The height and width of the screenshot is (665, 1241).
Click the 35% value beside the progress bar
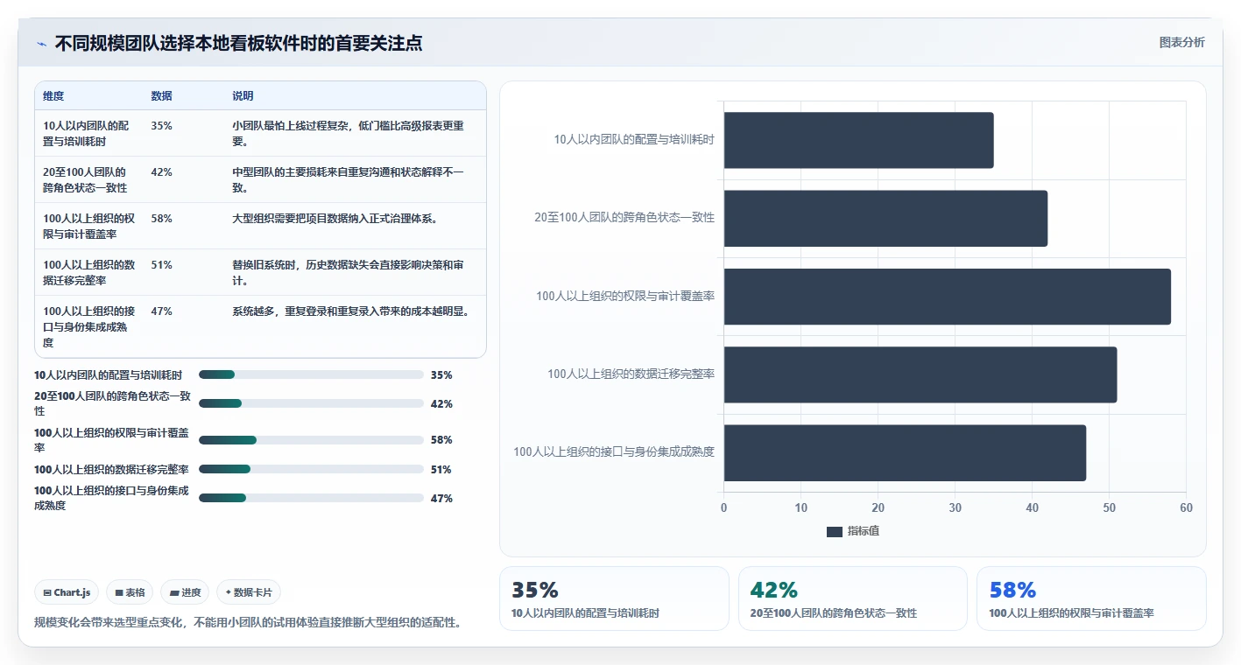coord(441,374)
